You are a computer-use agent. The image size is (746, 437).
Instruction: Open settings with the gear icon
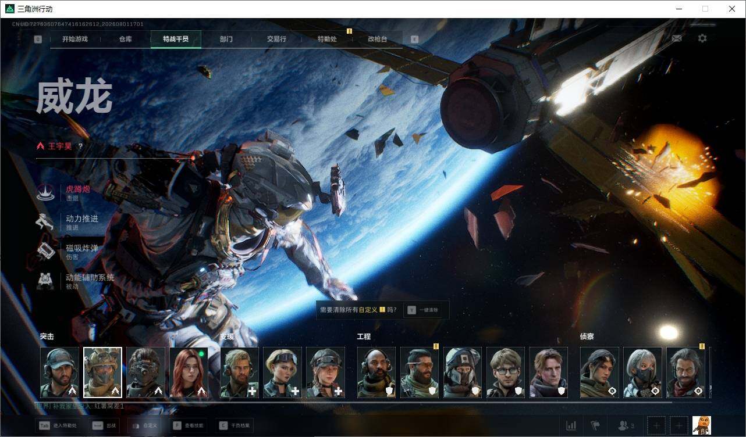tap(702, 38)
